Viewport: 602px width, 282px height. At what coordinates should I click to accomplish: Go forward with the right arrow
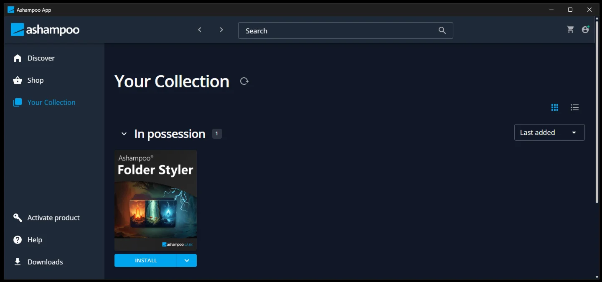[221, 30]
